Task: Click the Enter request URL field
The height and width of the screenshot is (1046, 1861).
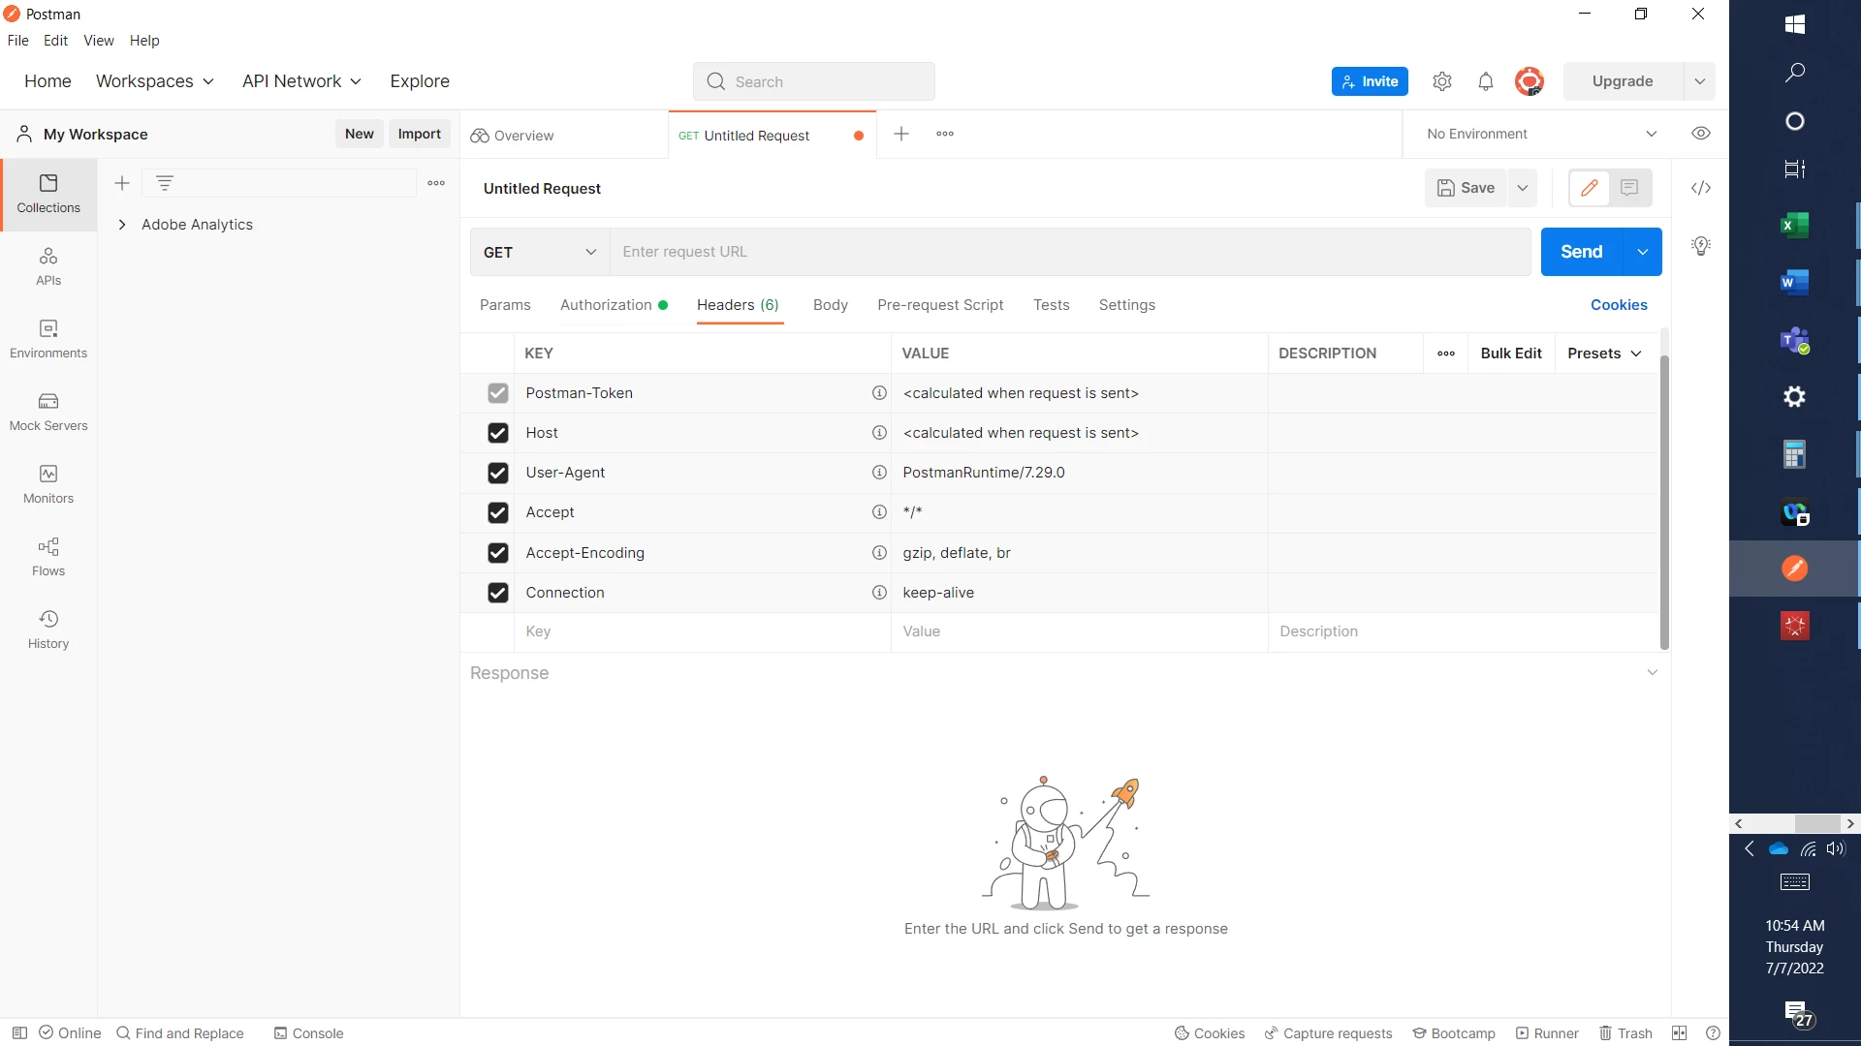Action: coord(1066,252)
